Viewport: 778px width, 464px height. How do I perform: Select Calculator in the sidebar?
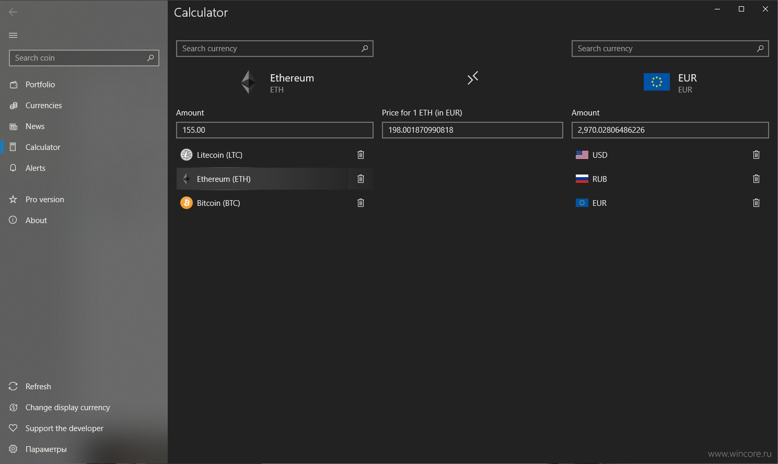pos(84,147)
